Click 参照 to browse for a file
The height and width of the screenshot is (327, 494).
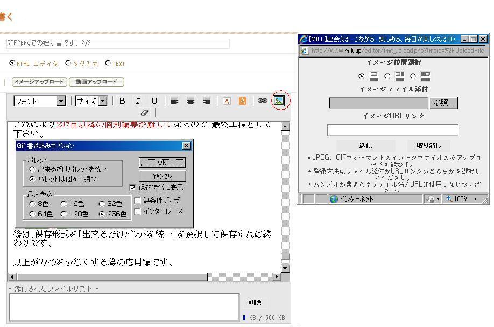pyautogui.click(x=443, y=103)
